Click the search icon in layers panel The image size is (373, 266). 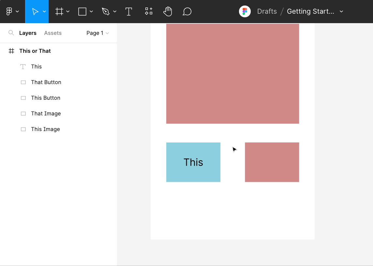(11, 33)
